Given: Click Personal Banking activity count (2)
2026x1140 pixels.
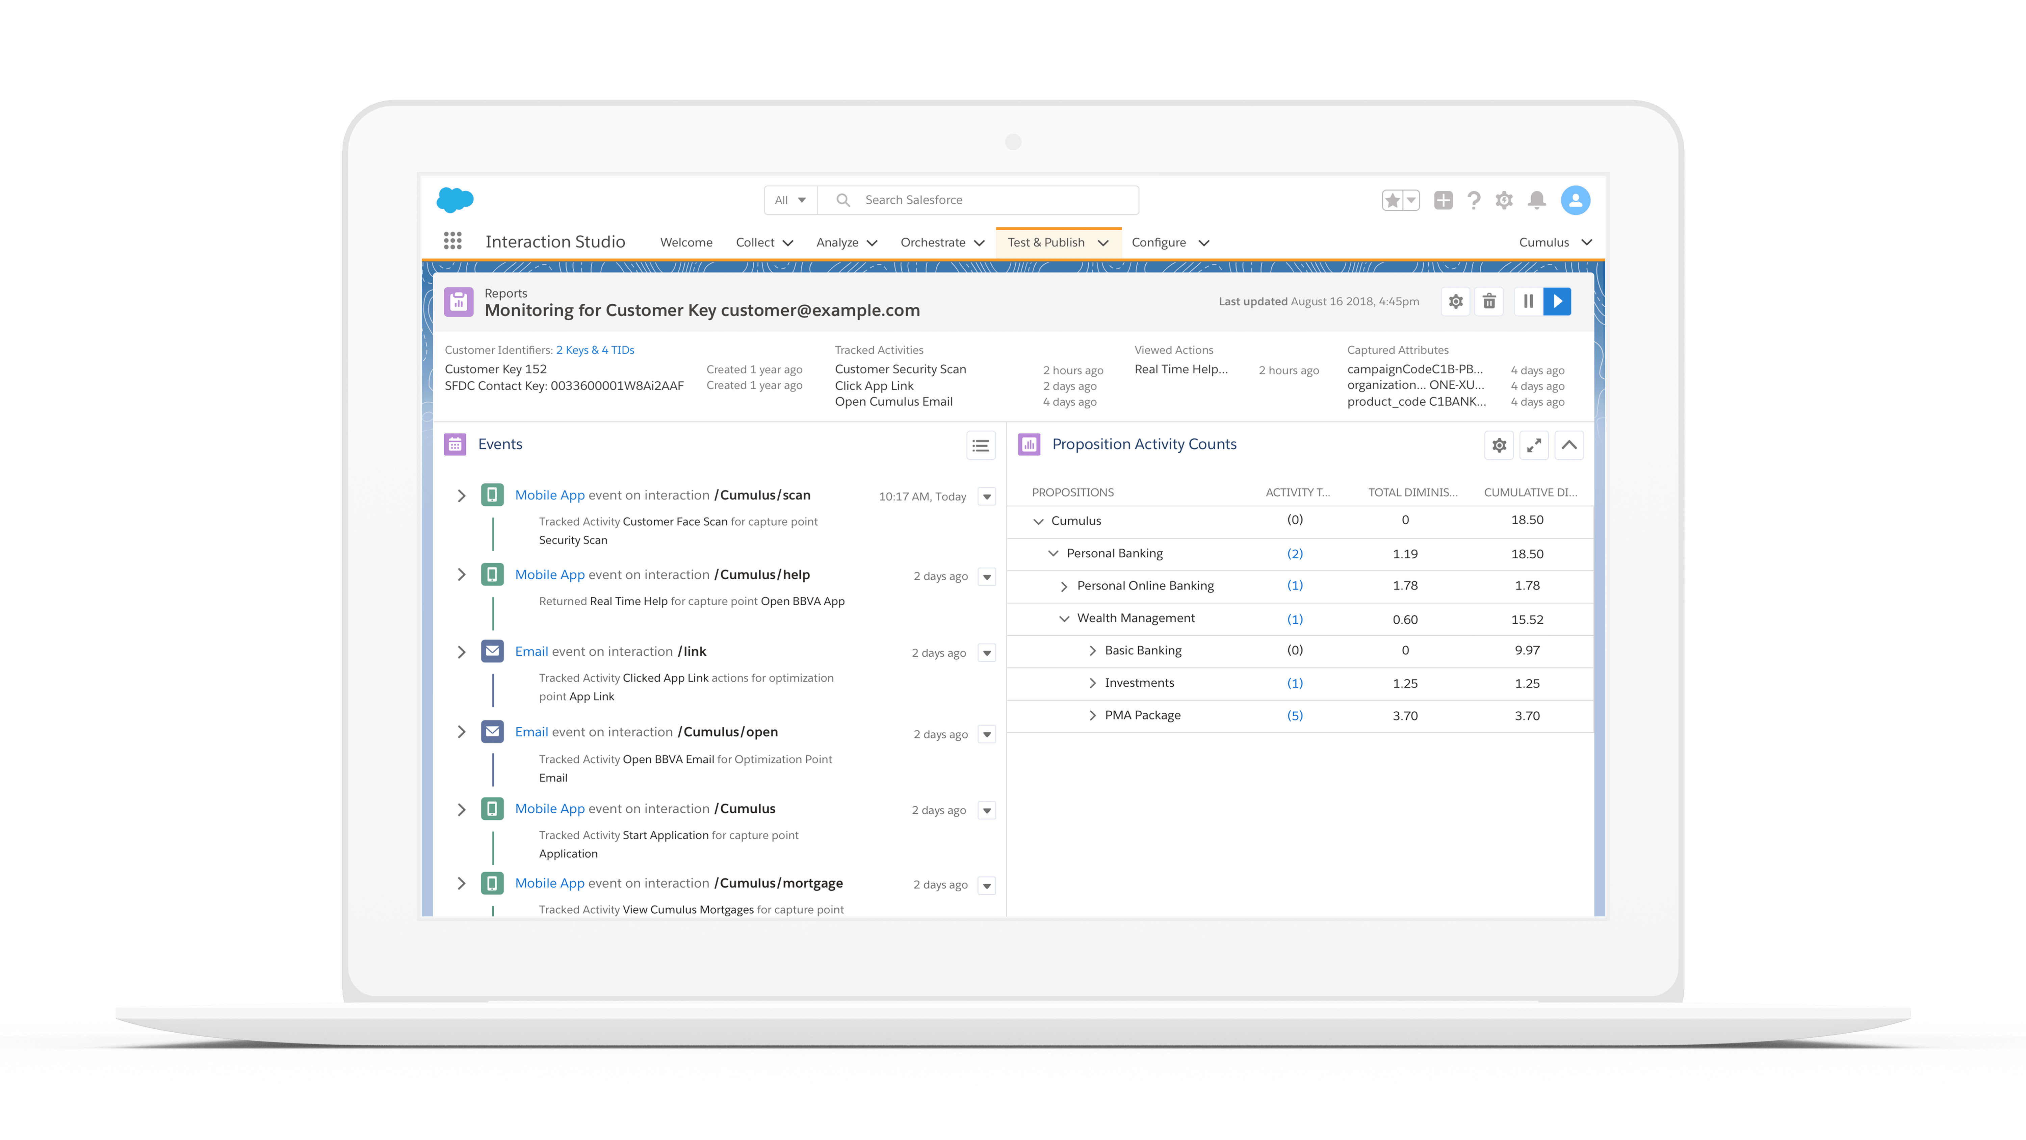Looking at the screenshot, I should (x=1295, y=554).
